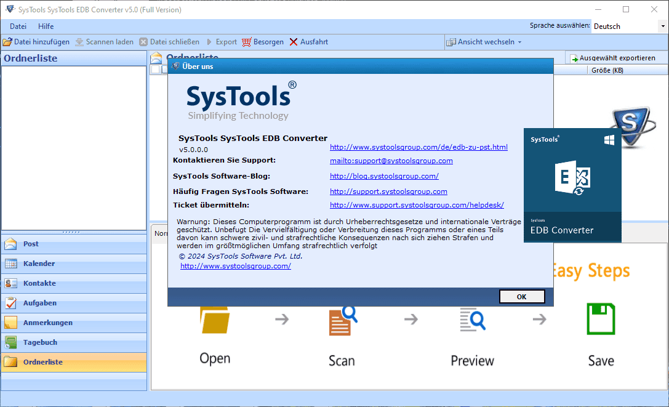Toggle the select-all checkbox in list header
Screen dimensions: 669x407
[155, 70]
